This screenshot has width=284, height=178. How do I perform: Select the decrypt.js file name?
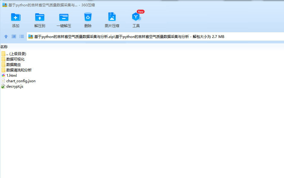pos(15,86)
